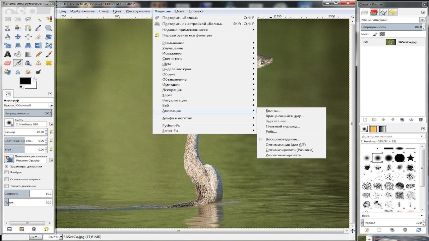This screenshot has width=429, height=241.
Task: Select the Heal tool bandage icon
Action: pyautogui.click(x=49, y=63)
